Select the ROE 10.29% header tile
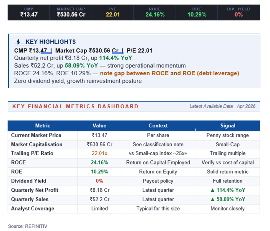 pyautogui.click(x=197, y=12)
